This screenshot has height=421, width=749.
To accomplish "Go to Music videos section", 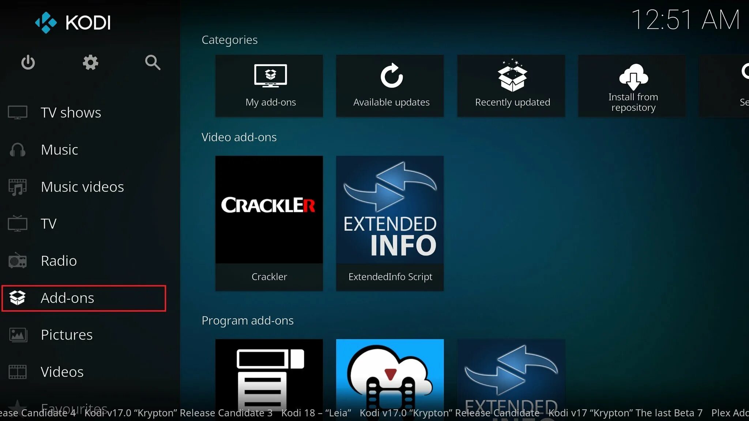I will point(82,187).
